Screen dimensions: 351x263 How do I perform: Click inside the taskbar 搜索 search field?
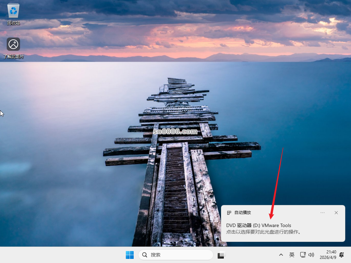(x=175, y=255)
